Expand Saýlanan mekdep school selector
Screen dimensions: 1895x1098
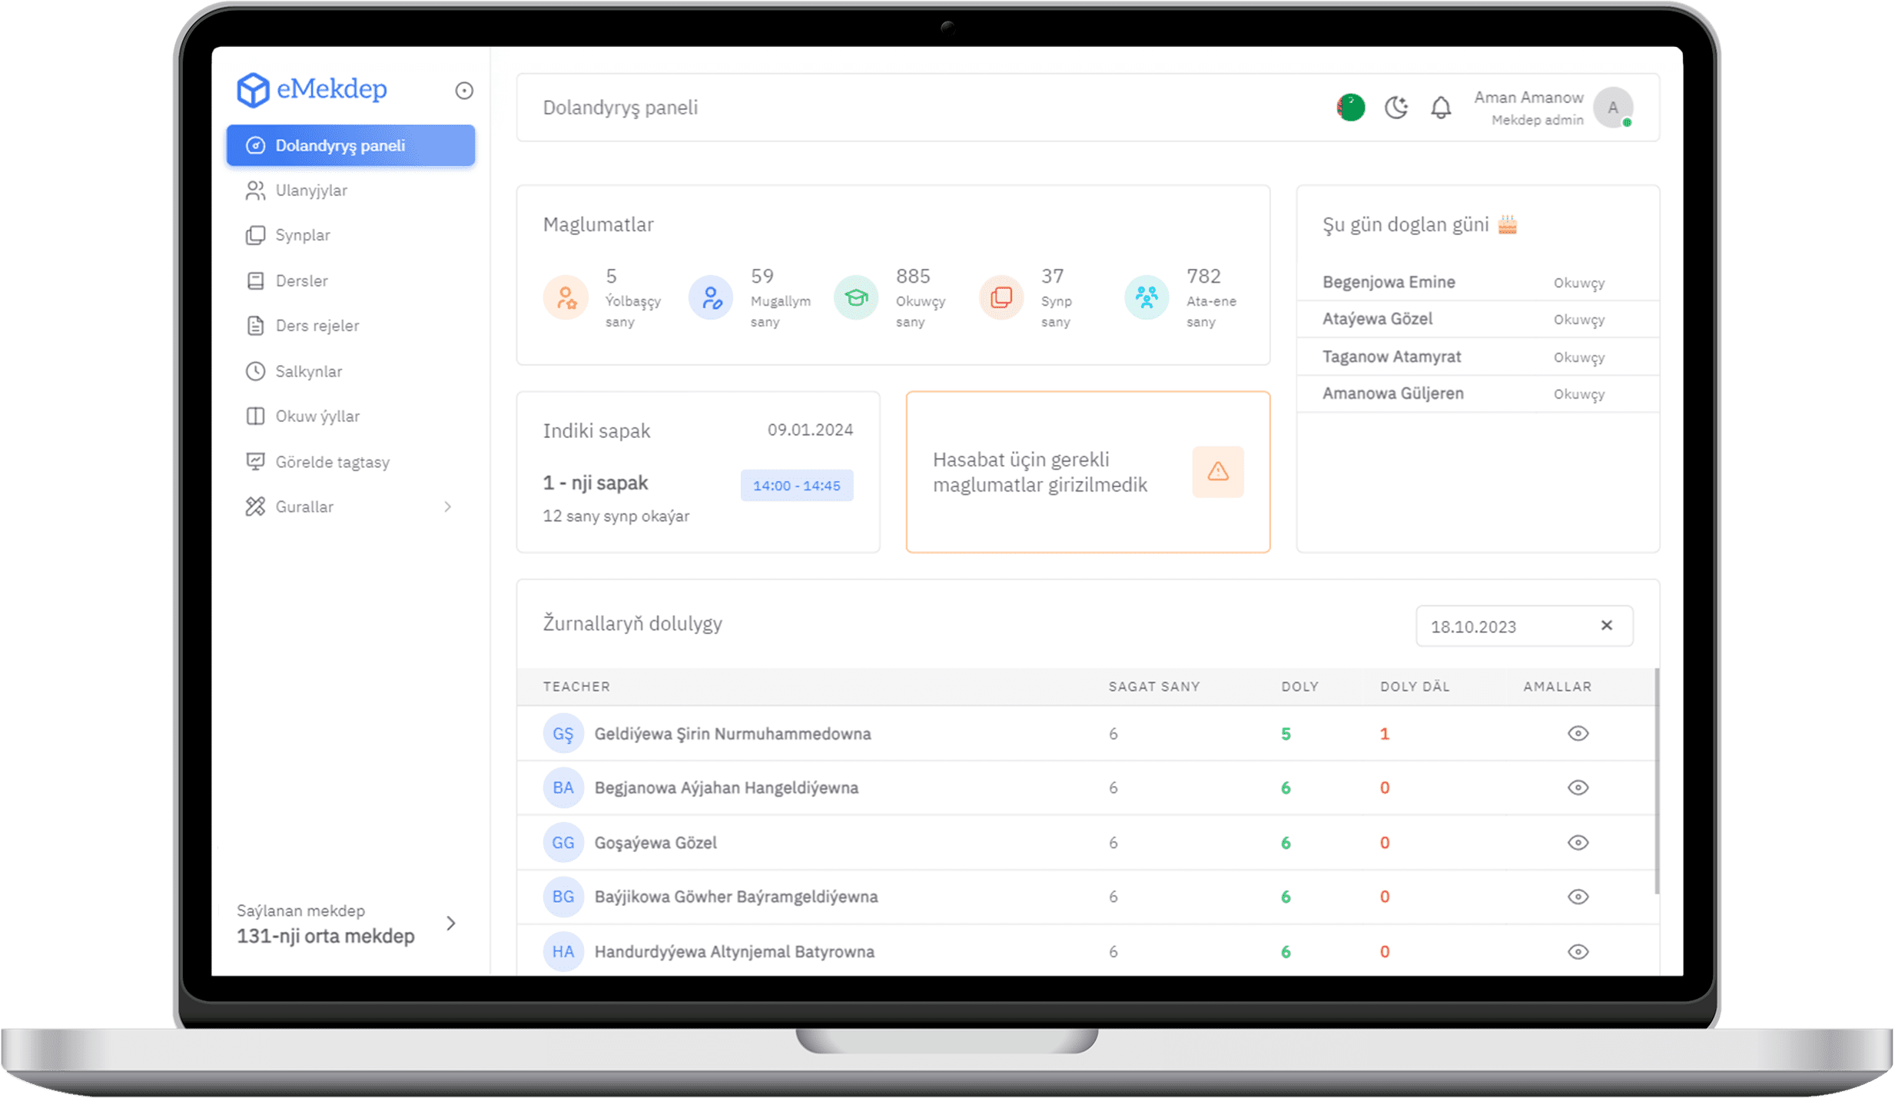click(451, 923)
